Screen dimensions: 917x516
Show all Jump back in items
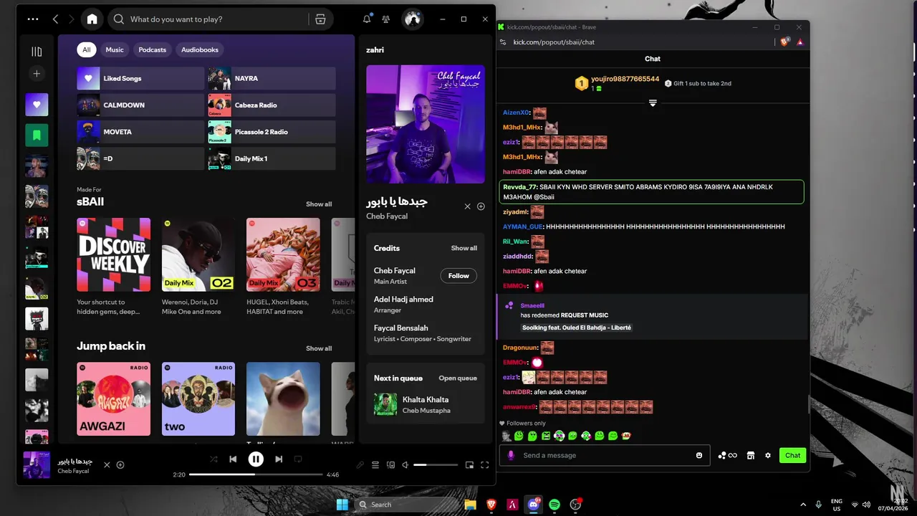click(x=319, y=348)
